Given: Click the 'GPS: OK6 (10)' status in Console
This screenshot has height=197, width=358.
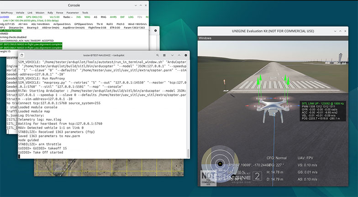Looking at the screenshot, I should 34,17.
